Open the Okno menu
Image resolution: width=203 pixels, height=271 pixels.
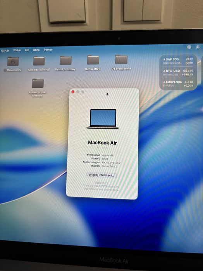[36, 50]
